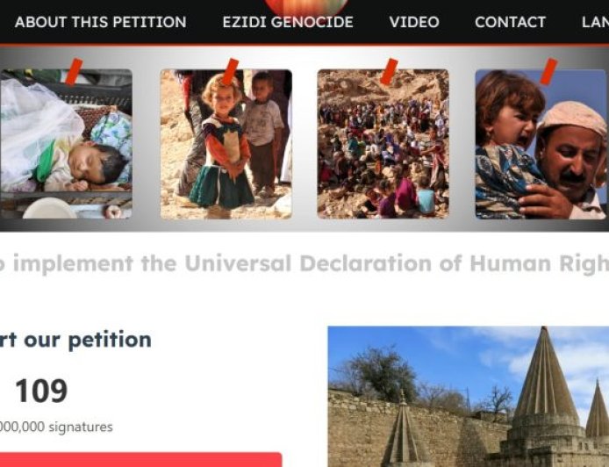Open the partially visible LAN menu item
Viewport: 609px width, 467px height.
coord(595,22)
